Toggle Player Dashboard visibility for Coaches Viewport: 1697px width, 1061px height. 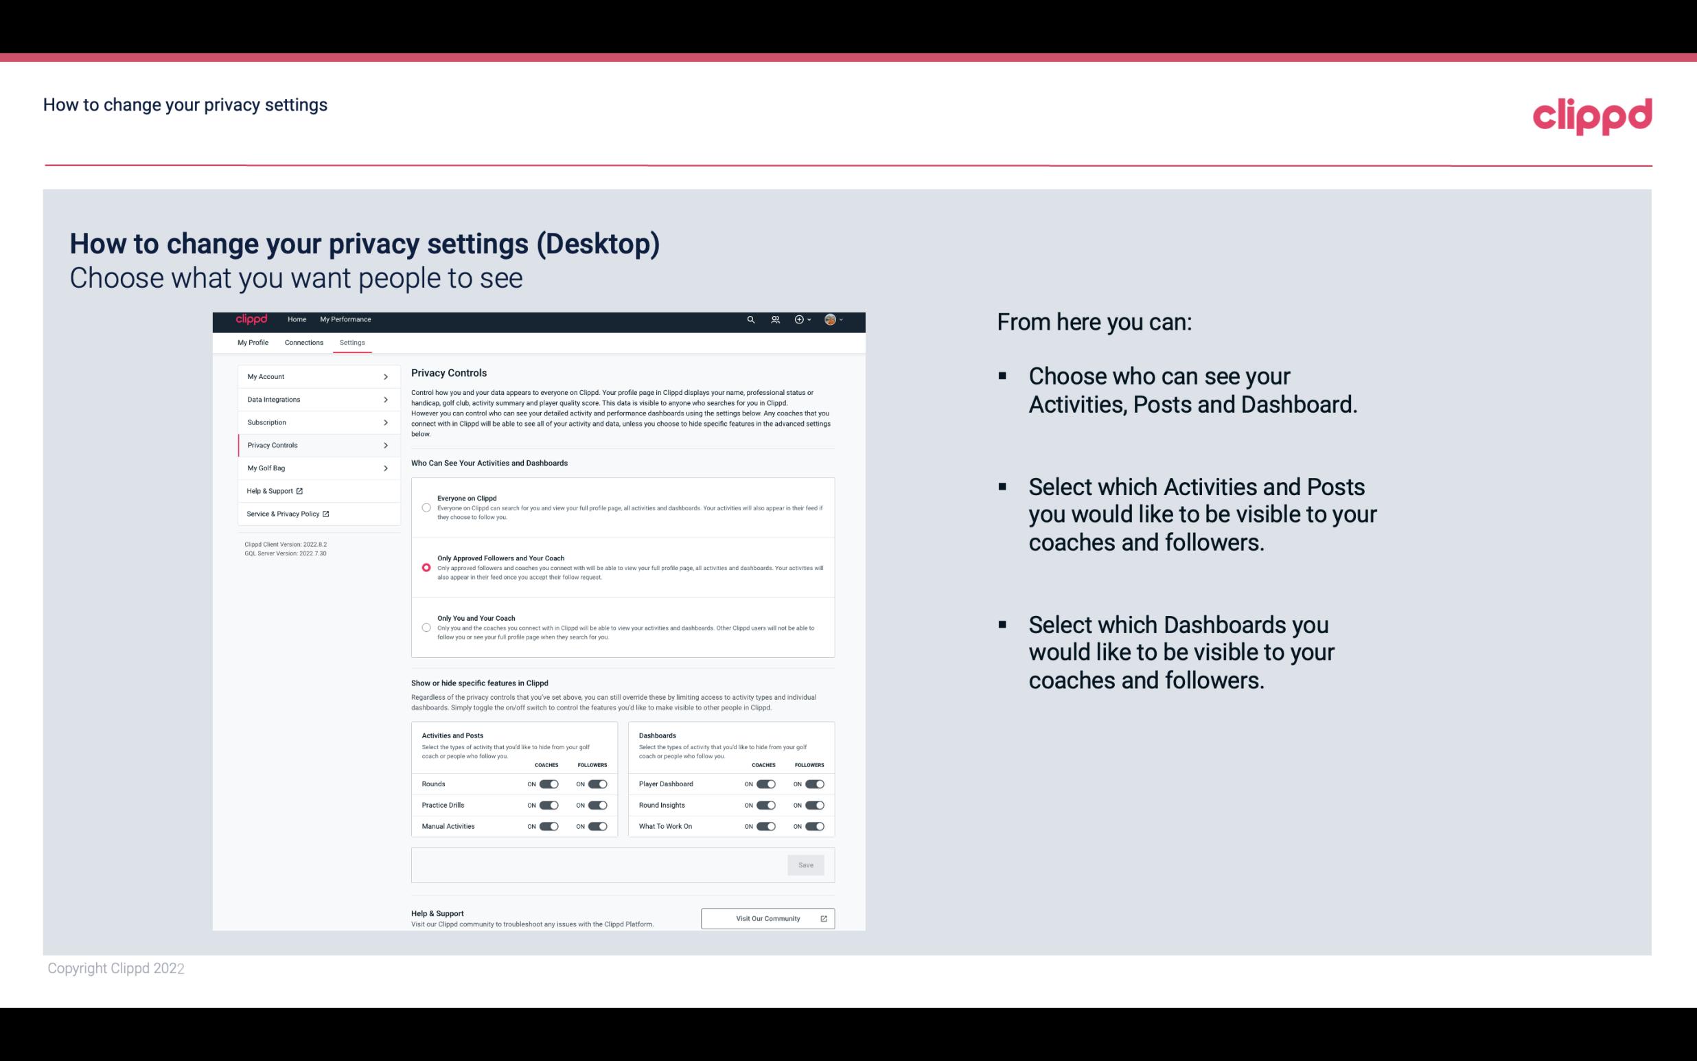[x=765, y=784]
